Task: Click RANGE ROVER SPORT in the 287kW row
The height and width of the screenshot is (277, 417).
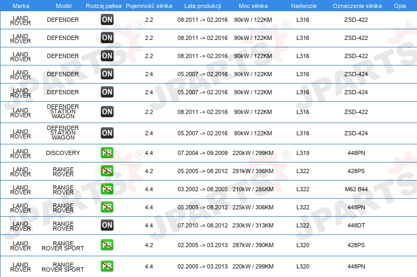Action: [x=63, y=246]
